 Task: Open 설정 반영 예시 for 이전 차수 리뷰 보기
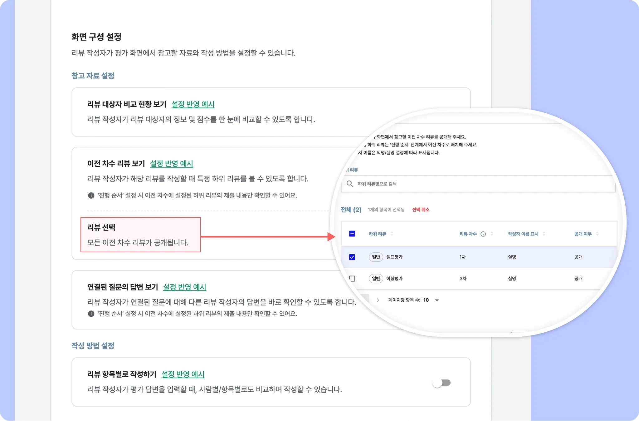[171, 164]
